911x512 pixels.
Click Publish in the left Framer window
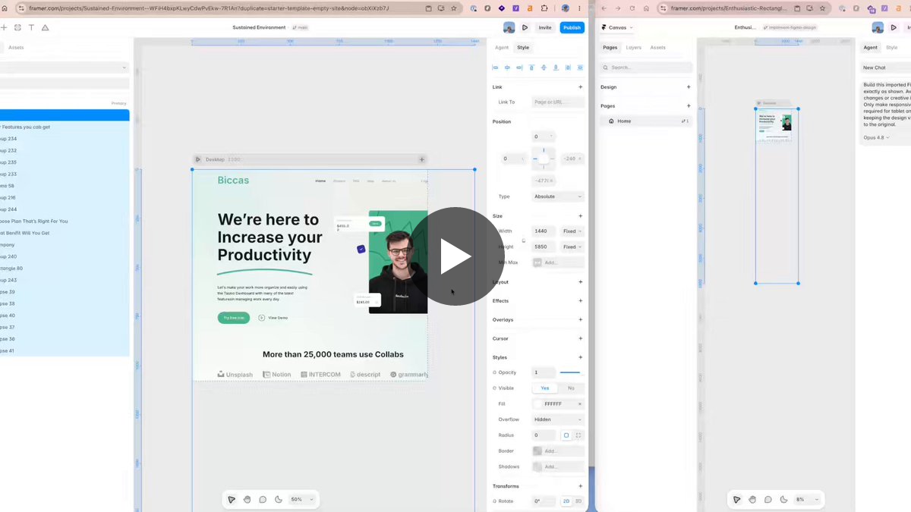click(572, 27)
